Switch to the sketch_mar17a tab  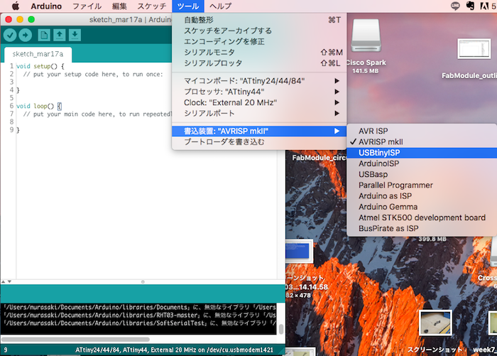coord(38,54)
